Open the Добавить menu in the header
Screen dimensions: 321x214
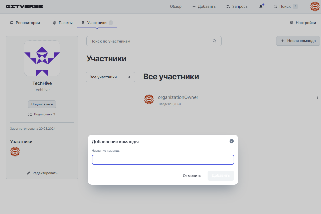coord(204,7)
